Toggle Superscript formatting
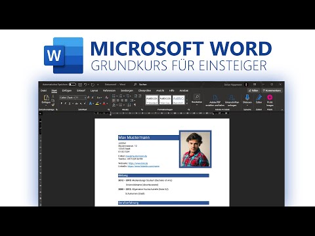The image size is (315, 236). (x=85, y=104)
